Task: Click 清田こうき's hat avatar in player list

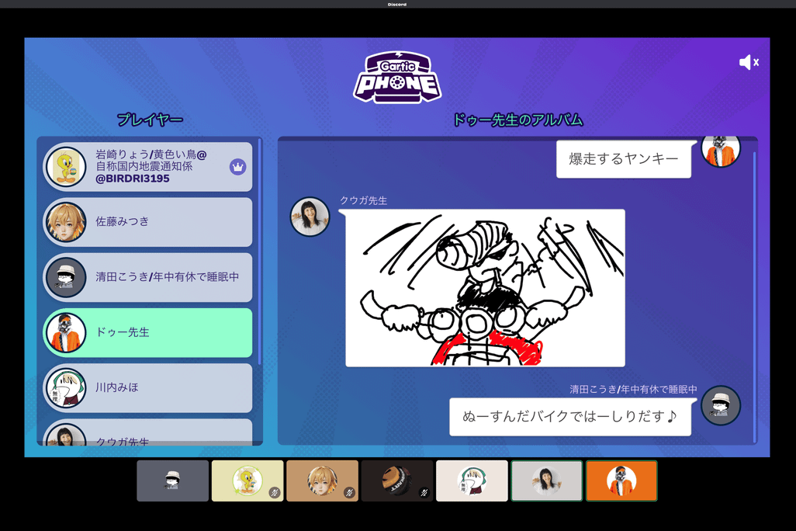Action: 65,277
